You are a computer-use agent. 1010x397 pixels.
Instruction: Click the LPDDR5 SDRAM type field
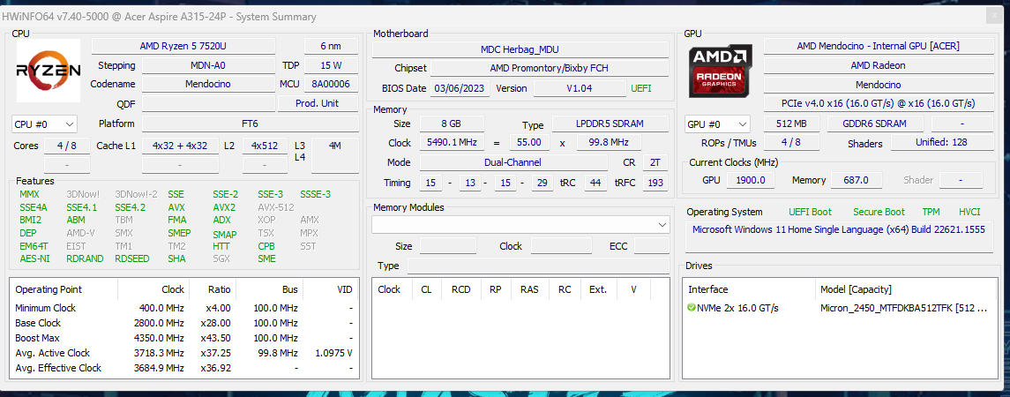click(610, 124)
